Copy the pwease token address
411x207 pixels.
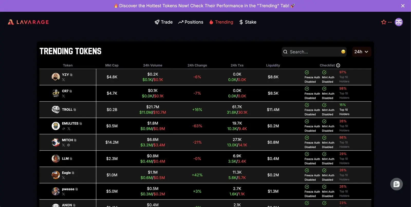tap(77, 189)
